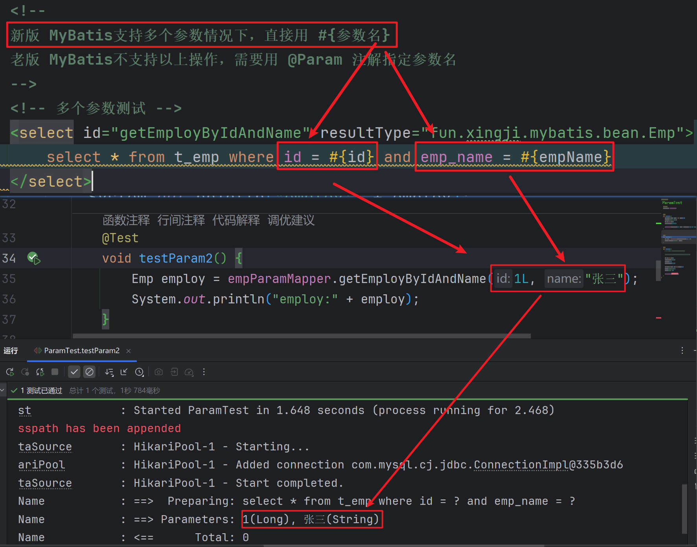The image size is (697, 547).
Task: Toggle Show Passed checkmark filter
Action: tap(74, 372)
